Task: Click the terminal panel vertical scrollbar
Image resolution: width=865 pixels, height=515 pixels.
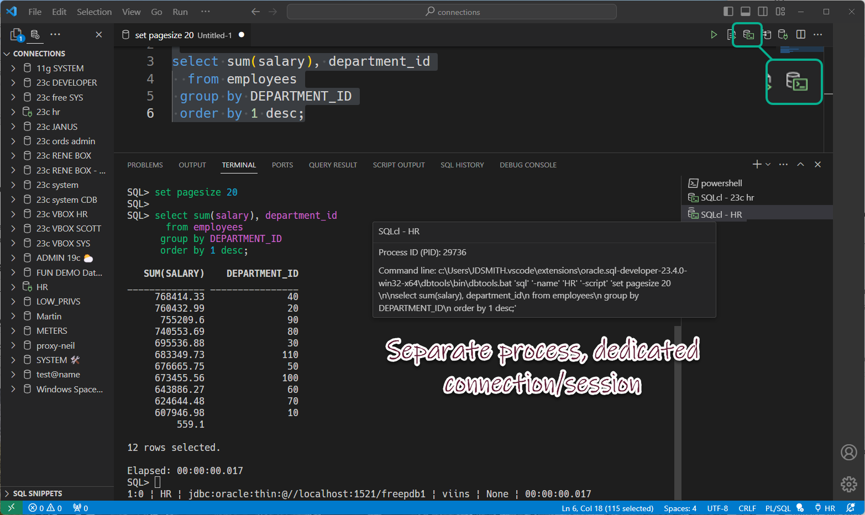Action: tap(678, 412)
